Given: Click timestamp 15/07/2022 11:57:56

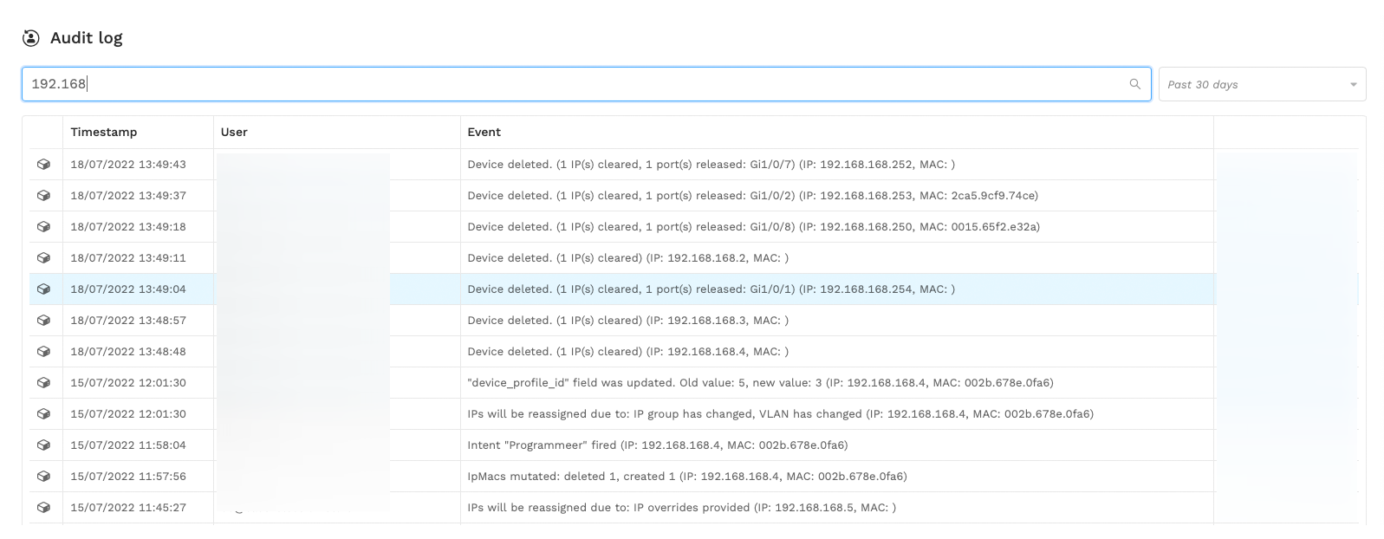Looking at the screenshot, I should click(x=128, y=477).
